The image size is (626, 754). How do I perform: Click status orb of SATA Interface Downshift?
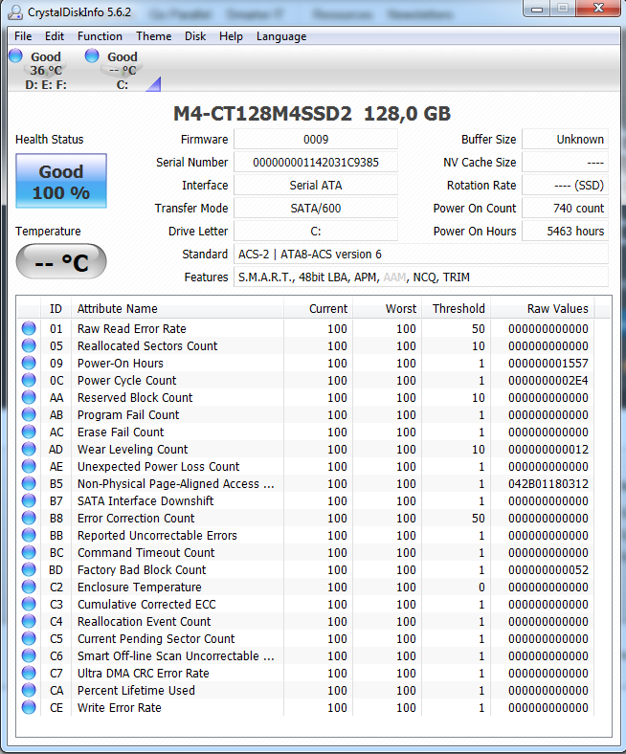(29, 500)
